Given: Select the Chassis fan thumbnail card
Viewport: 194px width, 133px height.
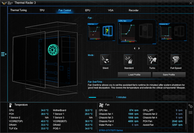Looking at the screenshot, I should [173, 32].
